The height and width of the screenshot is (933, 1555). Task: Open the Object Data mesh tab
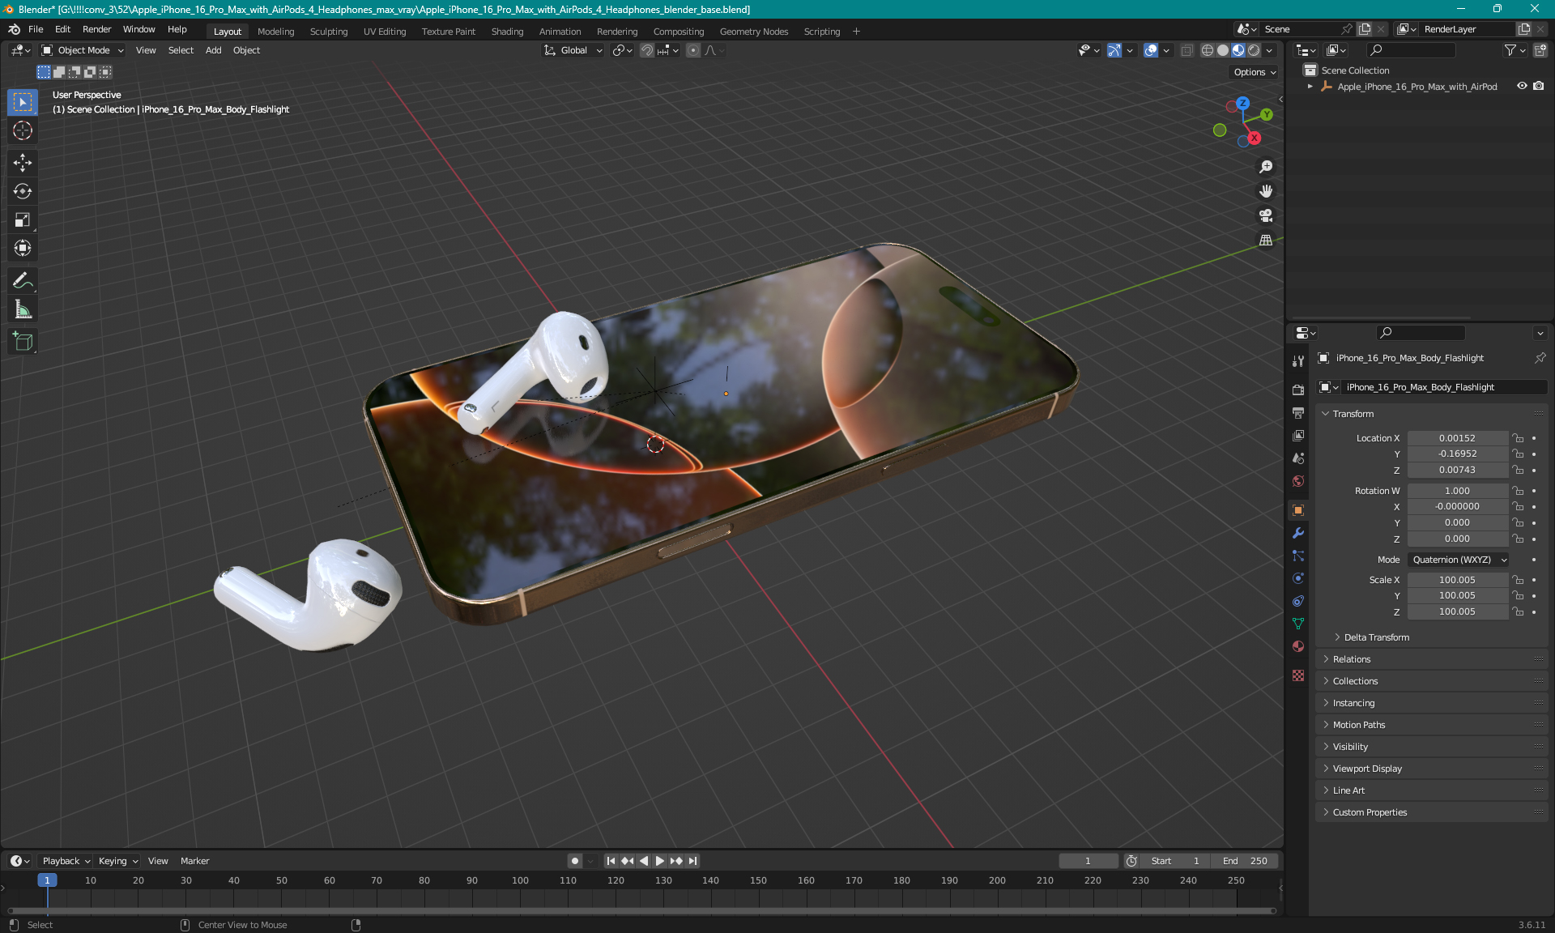[1298, 624]
